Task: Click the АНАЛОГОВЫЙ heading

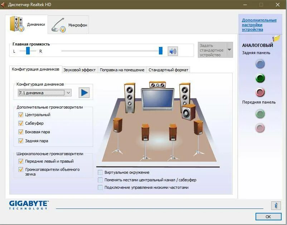Action: pos(258,45)
